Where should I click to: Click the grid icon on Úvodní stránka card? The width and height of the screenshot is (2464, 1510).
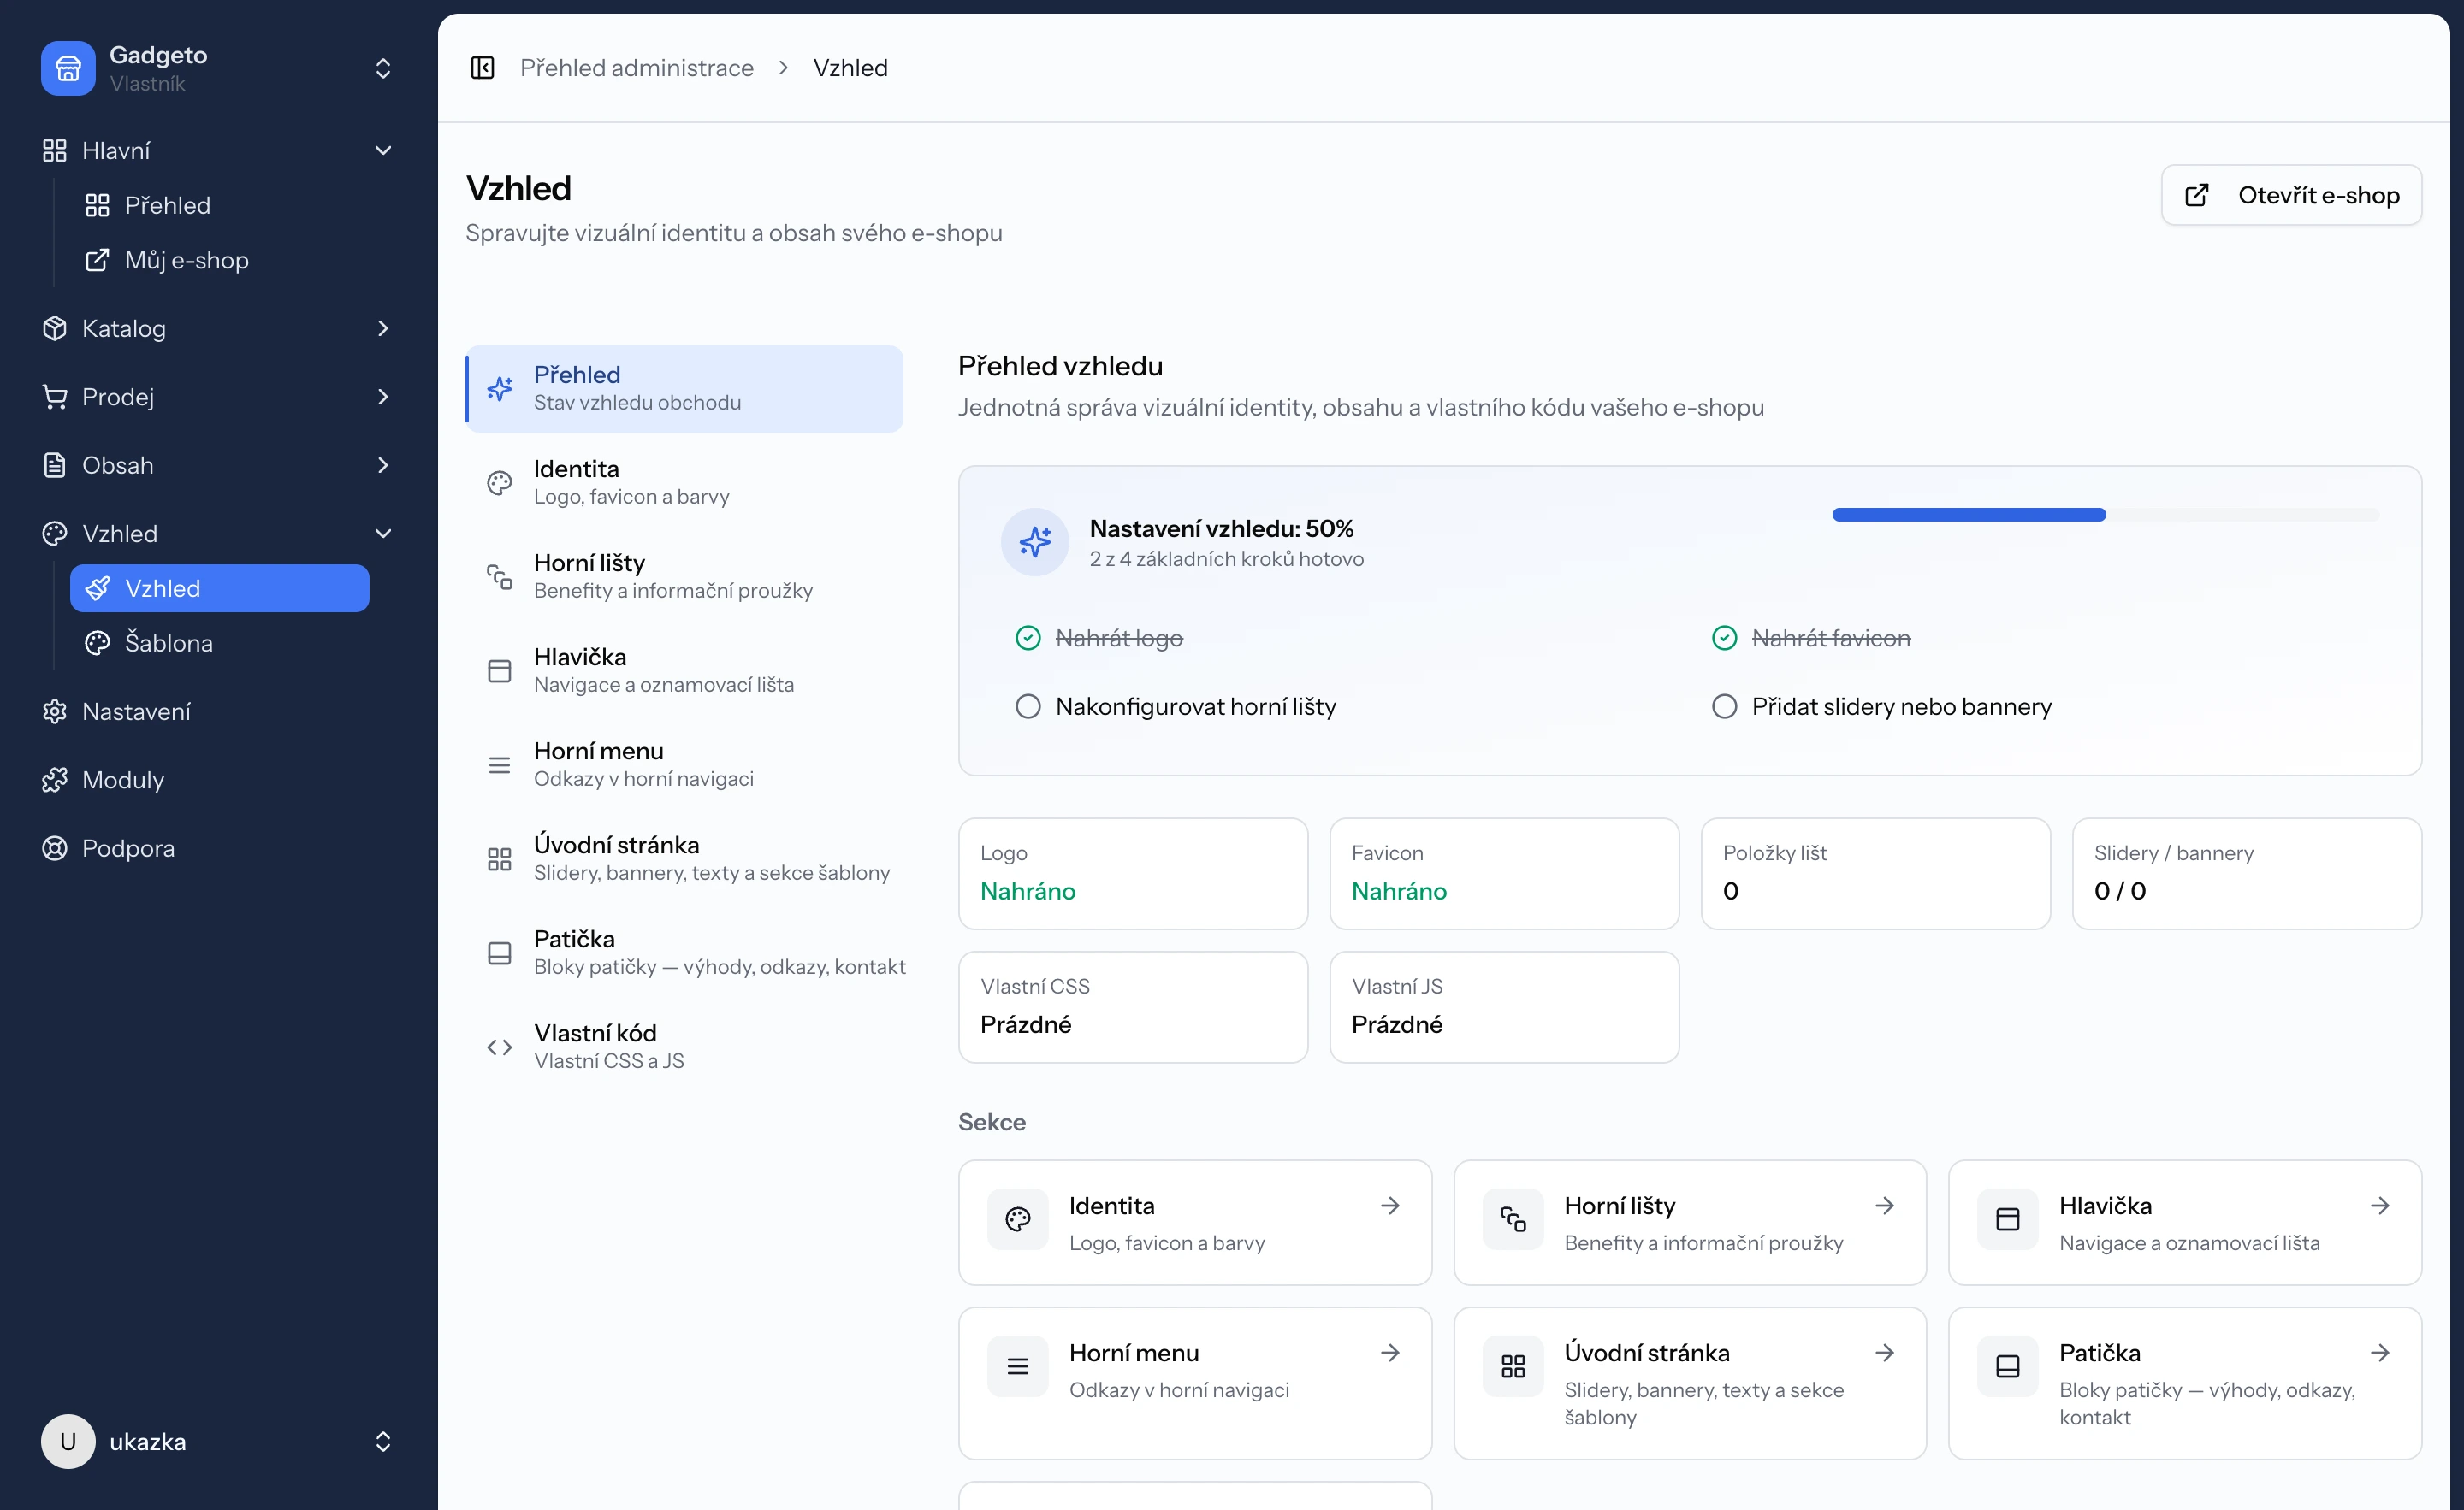[1513, 1366]
